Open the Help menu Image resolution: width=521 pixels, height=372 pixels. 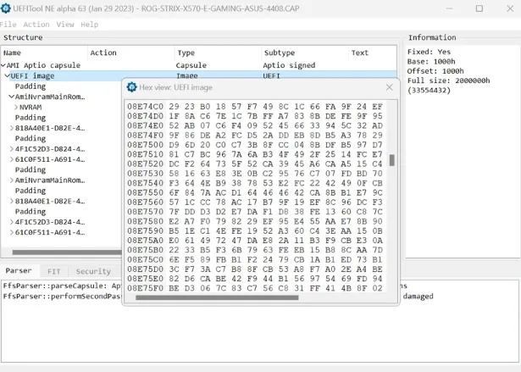[90, 25]
